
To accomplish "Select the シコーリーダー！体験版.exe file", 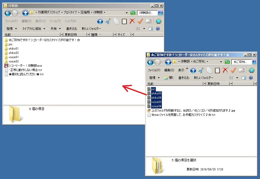I will 23,66.
